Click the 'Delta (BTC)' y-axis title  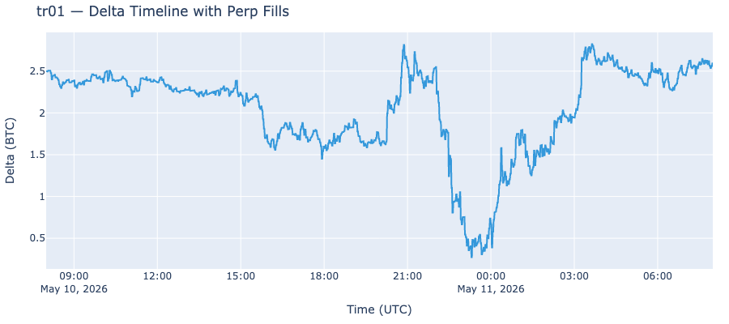[11, 150]
